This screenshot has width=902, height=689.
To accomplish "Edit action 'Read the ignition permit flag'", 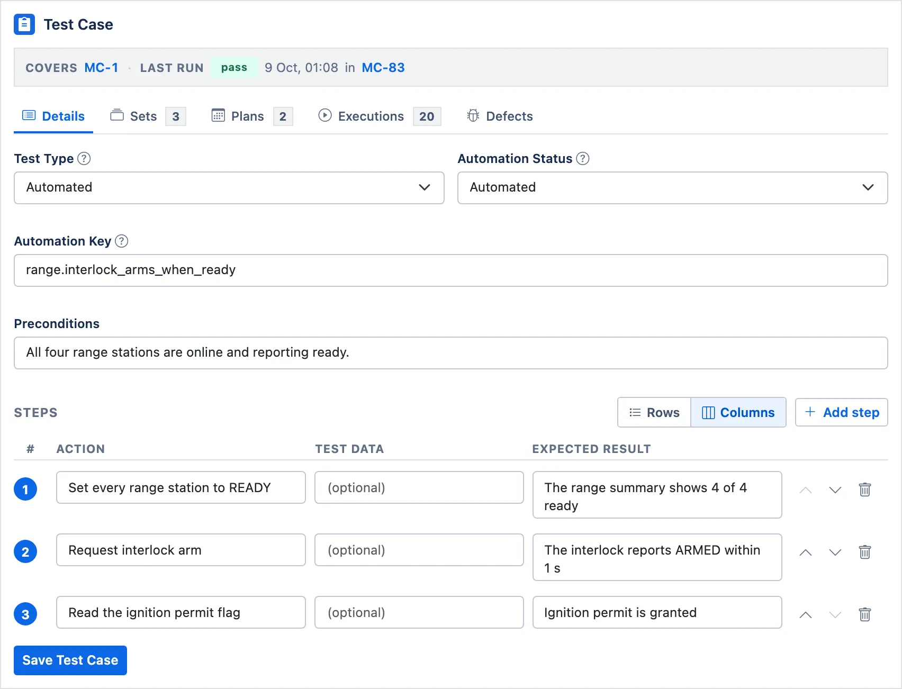I will point(181,612).
